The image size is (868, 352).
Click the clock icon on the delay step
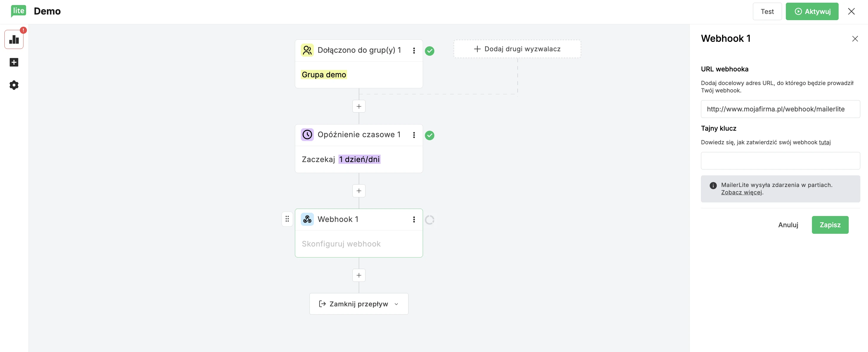(307, 135)
